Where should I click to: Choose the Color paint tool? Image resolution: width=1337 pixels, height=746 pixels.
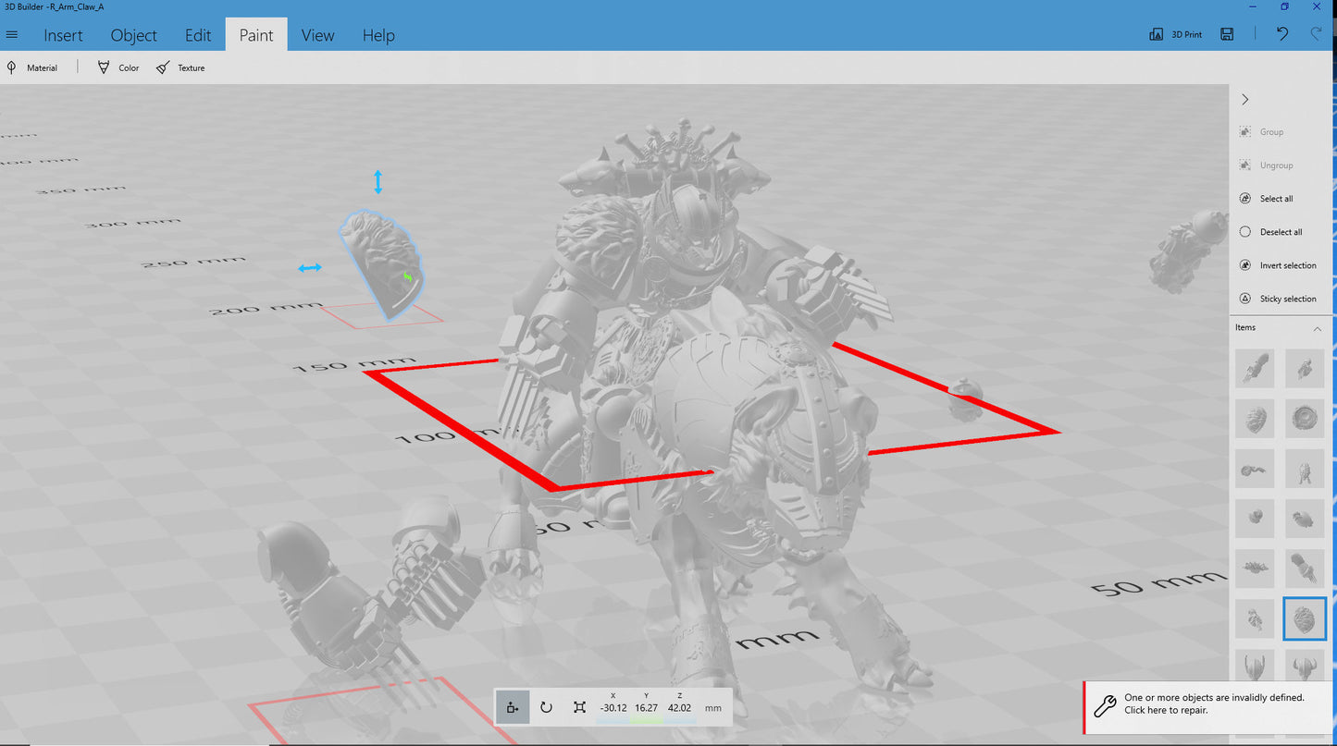[118, 67]
